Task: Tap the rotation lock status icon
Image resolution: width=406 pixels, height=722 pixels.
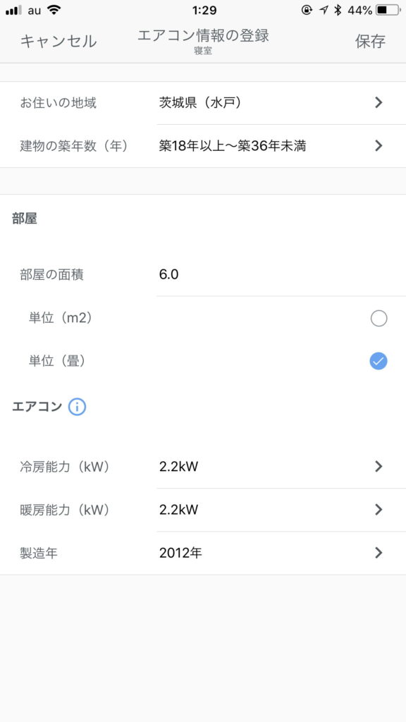Action: (307, 10)
